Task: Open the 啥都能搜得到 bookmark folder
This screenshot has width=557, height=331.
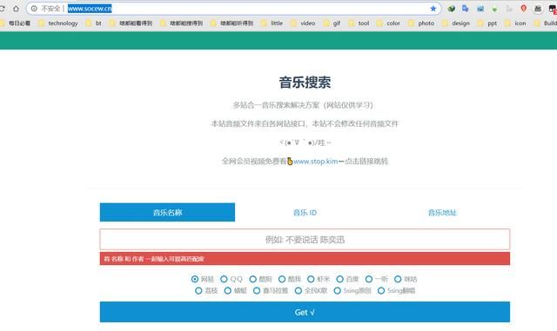Action: [182, 23]
